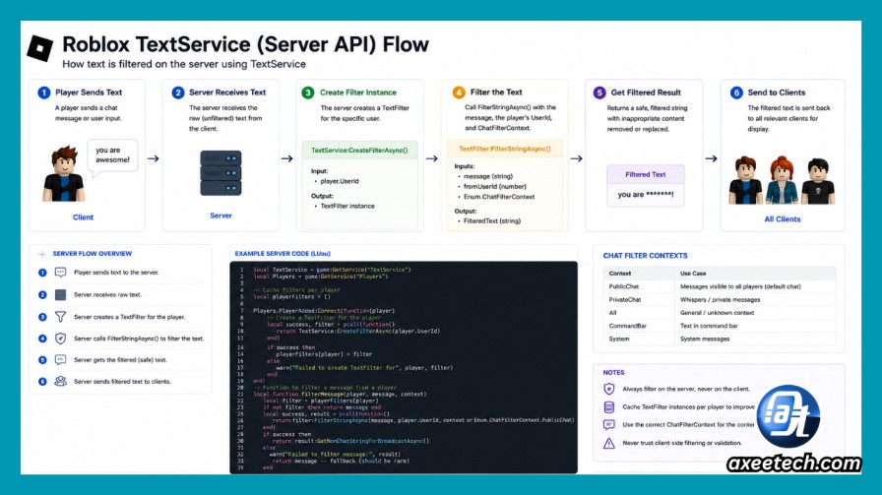Viewport: 882px width, 495px height.
Task: Select the "Enum.ChatFilterContext" input bullet
Action: click(499, 197)
